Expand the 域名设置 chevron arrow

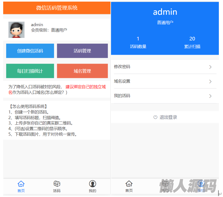(210, 81)
